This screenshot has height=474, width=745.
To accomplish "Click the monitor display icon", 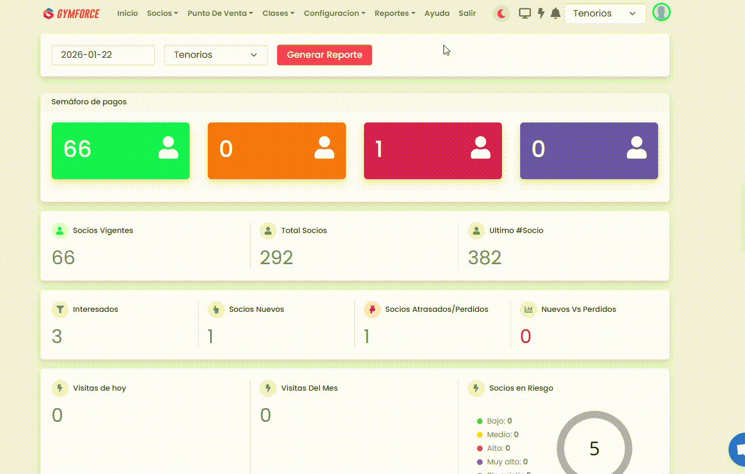I will (525, 14).
